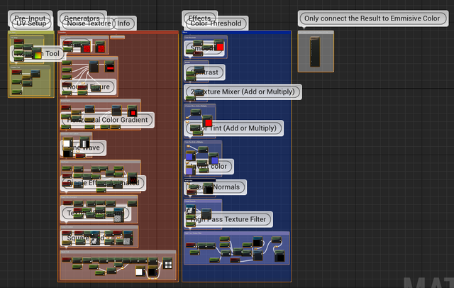
Task: Click the rainbow gradient preview node in Pre-Input
Action: coord(38,55)
